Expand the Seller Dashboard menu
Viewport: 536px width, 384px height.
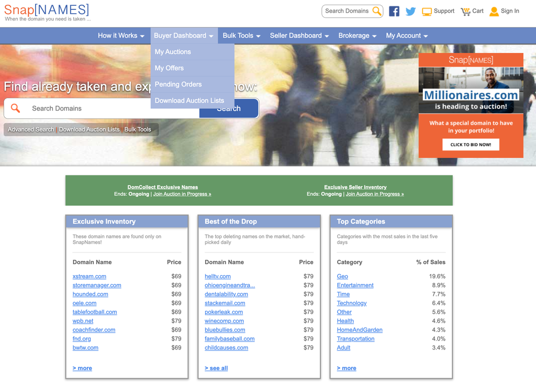(299, 36)
